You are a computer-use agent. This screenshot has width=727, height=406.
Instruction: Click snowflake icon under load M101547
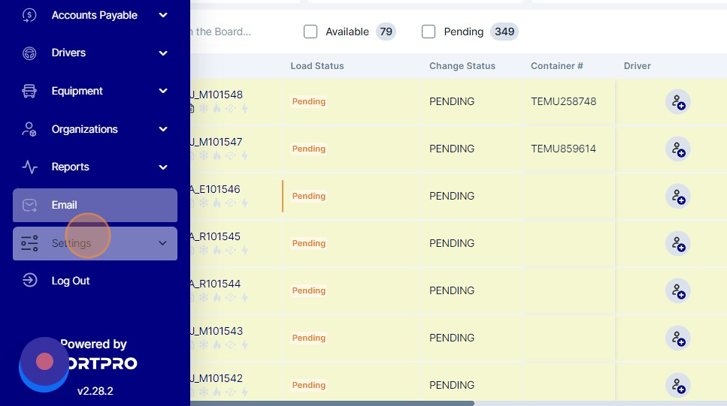[204, 155]
